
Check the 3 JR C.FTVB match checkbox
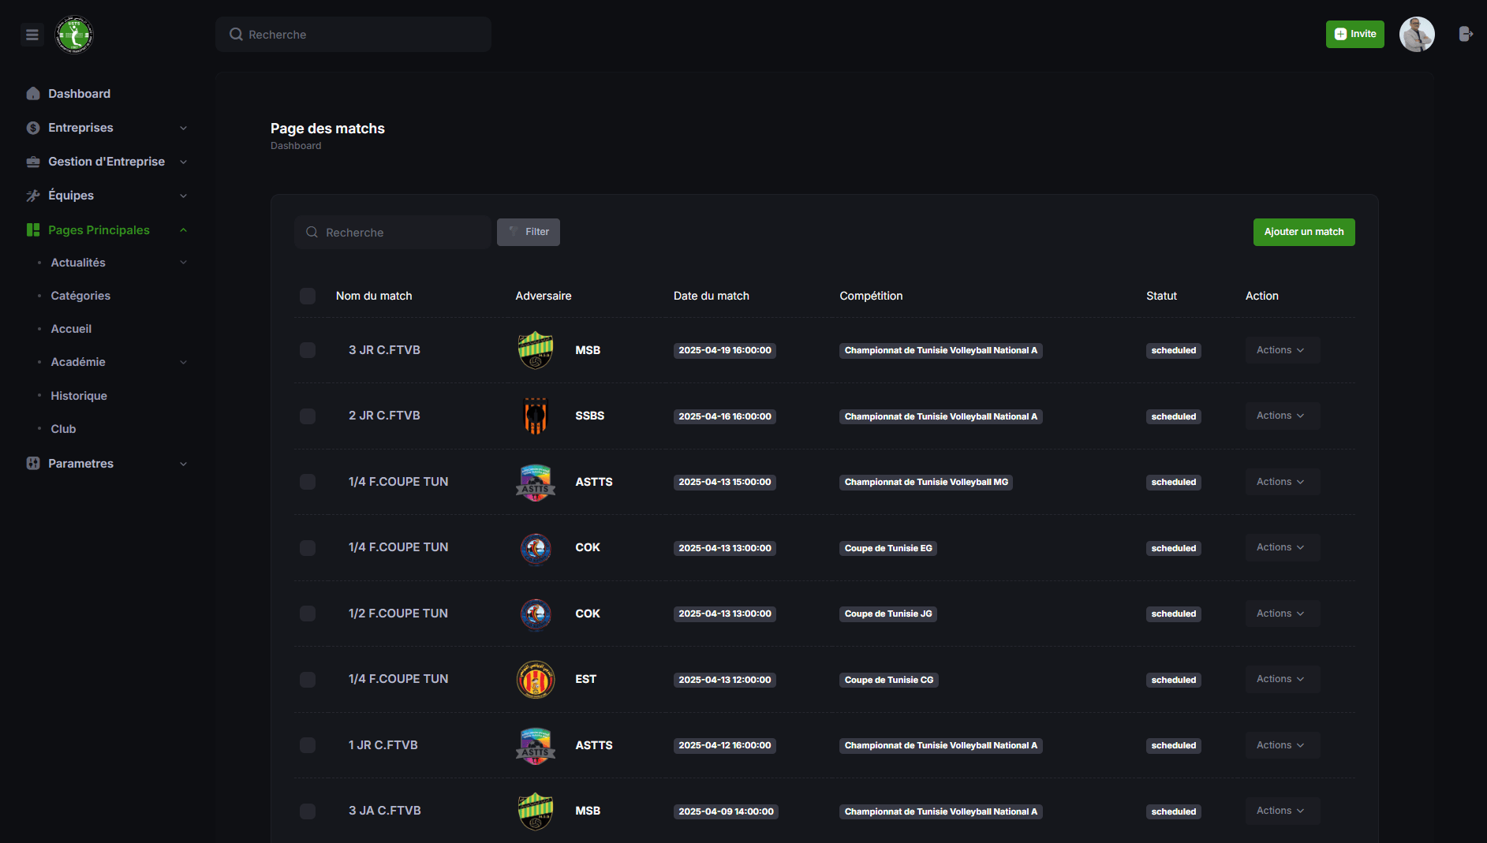(308, 350)
